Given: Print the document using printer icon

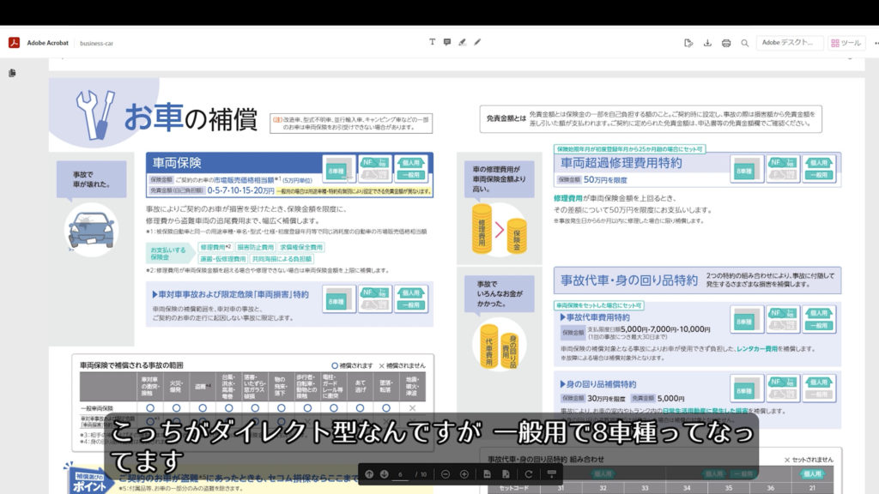Looking at the screenshot, I should coord(726,43).
